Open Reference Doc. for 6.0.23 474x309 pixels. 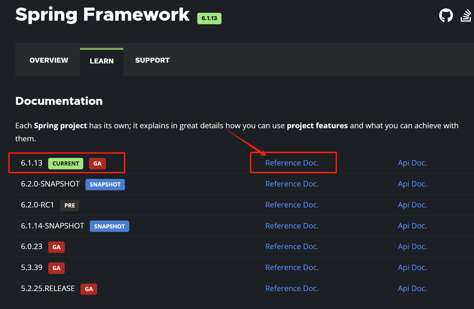coord(292,246)
